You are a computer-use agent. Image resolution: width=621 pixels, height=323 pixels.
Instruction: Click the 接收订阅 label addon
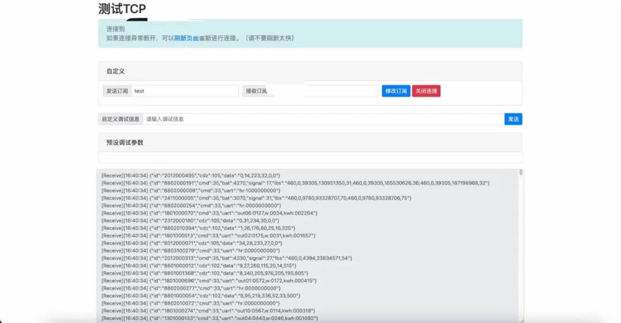256,91
